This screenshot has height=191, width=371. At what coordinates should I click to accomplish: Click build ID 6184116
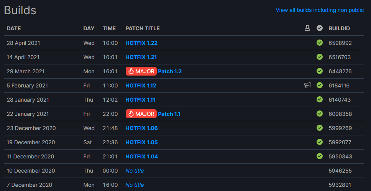click(x=339, y=86)
